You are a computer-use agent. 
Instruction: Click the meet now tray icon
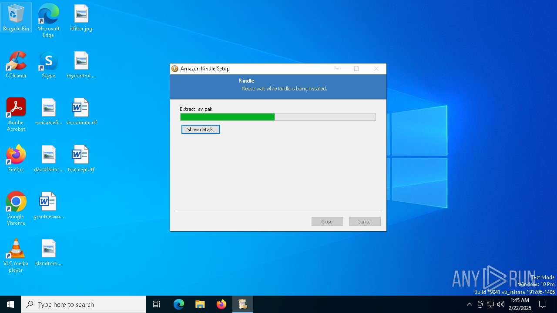pyautogui.click(x=480, y=304)
